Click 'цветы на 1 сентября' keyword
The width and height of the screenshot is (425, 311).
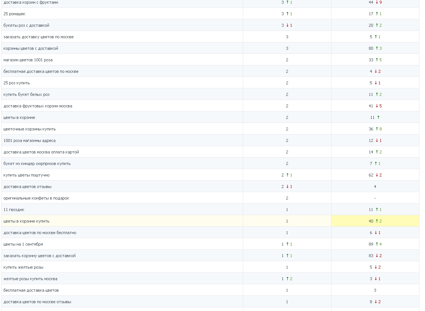click(23, 244)
